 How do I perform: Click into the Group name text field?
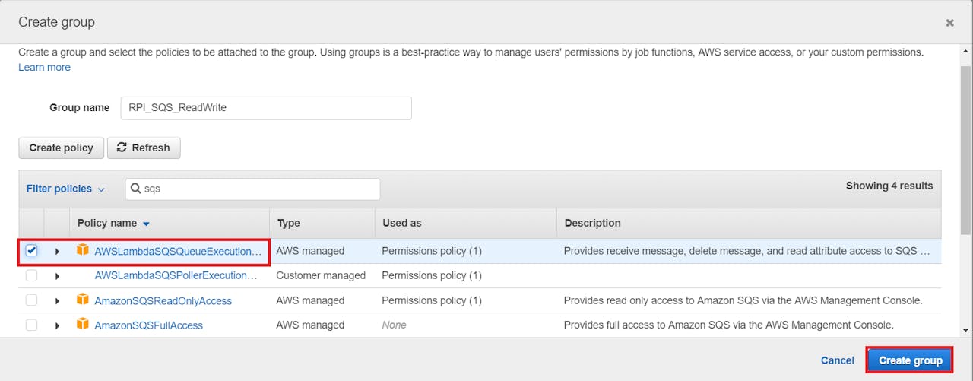point(266,108)
